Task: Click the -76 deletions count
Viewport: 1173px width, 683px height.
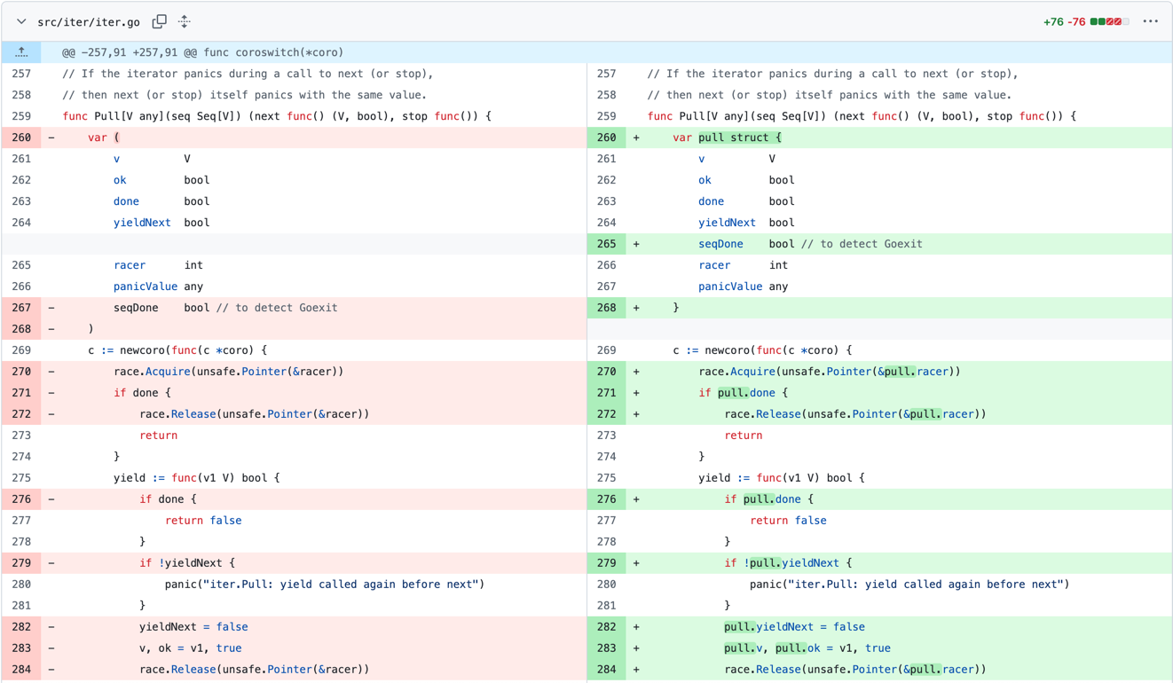Action: (x=1075, y=21)
